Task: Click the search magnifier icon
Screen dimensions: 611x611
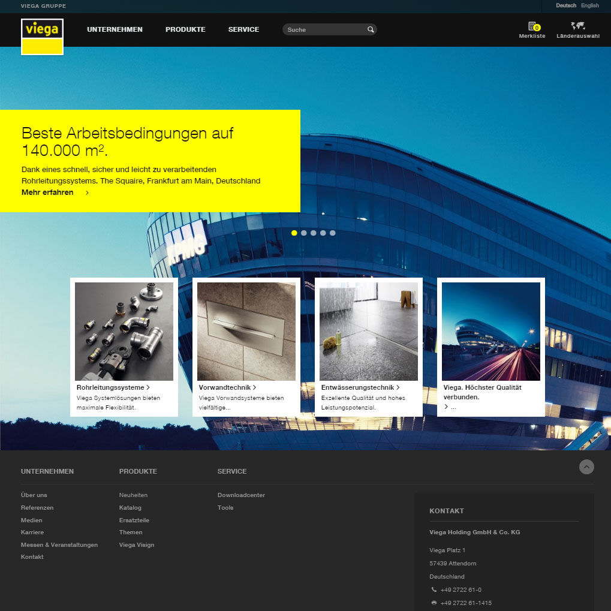Action: 370,29
